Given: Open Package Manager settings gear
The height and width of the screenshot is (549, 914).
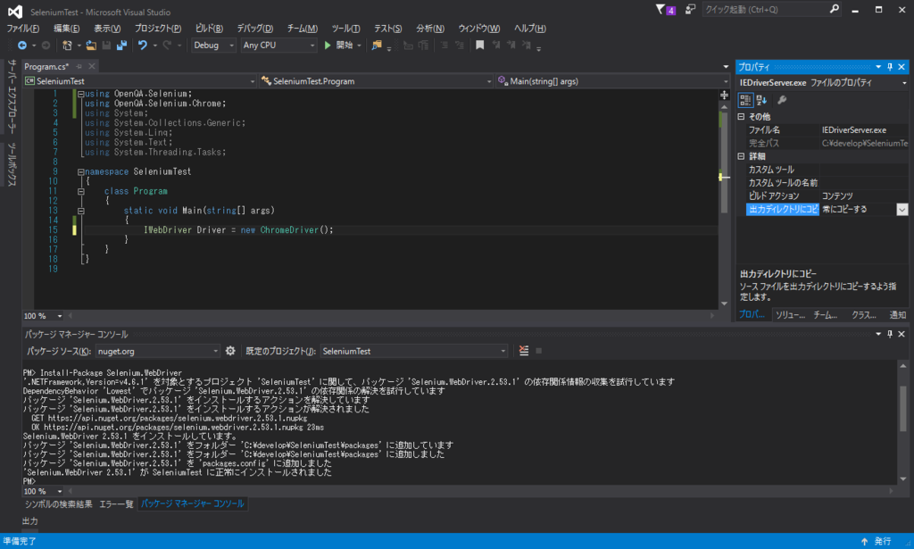Looking at the screenshot, I should coord(230,351).
